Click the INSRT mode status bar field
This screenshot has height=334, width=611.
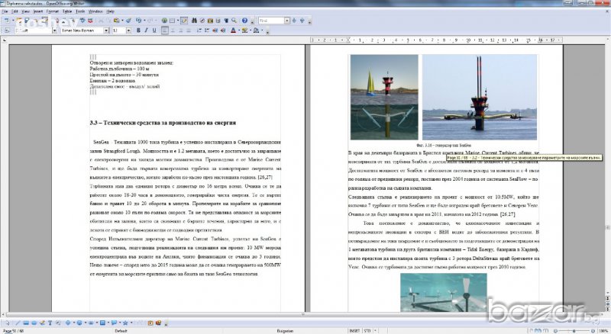(354, 332)
